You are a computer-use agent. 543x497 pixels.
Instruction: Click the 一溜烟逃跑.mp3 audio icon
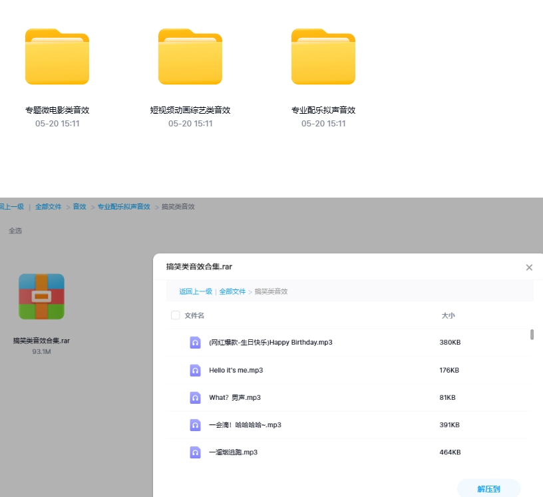(x=195, y=452)
